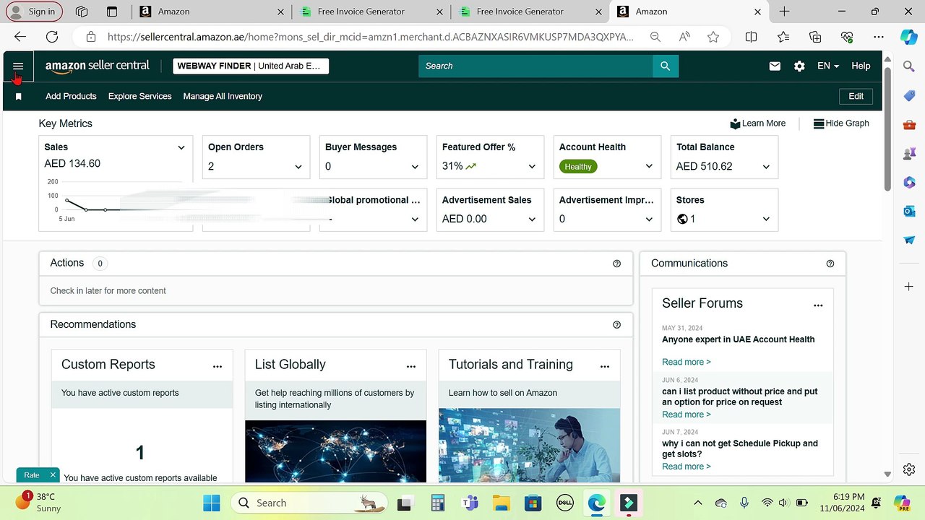This screenshot has width=925, height=520.
Task: Show hidden icons in the system tray
Action: pos(697,503)
